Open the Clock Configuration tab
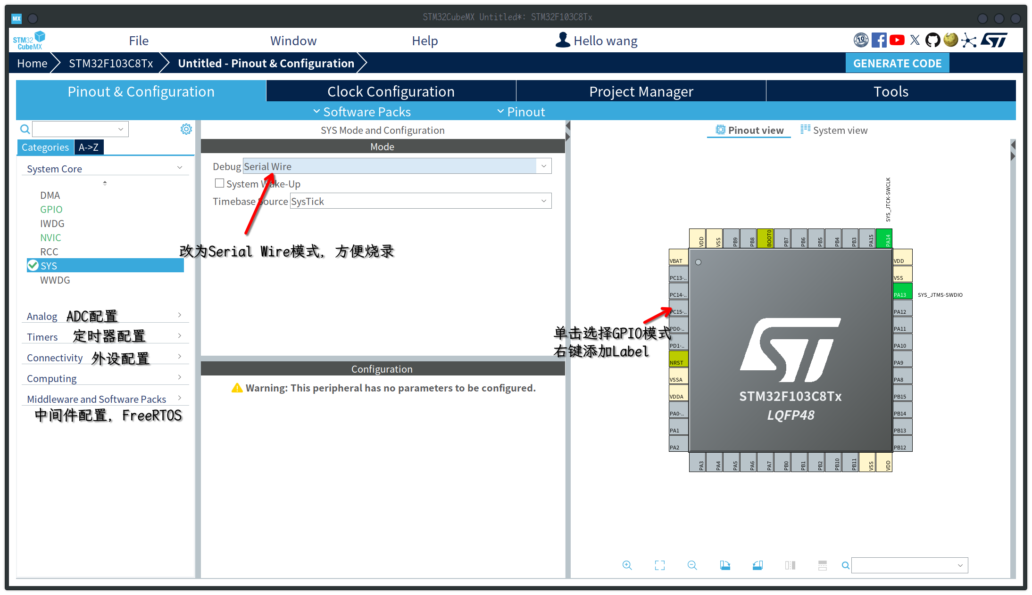Viewport: 1032px width, 595px height. (391, 90)
